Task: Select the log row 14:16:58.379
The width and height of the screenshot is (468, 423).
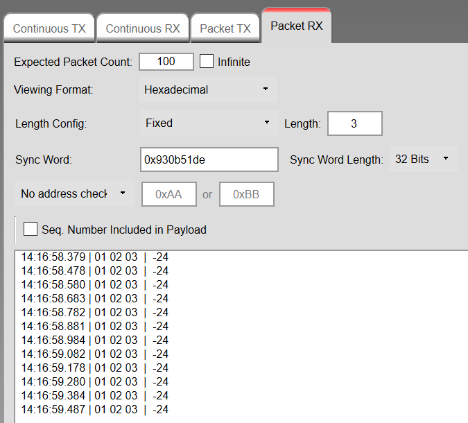Action: point(95,257)
